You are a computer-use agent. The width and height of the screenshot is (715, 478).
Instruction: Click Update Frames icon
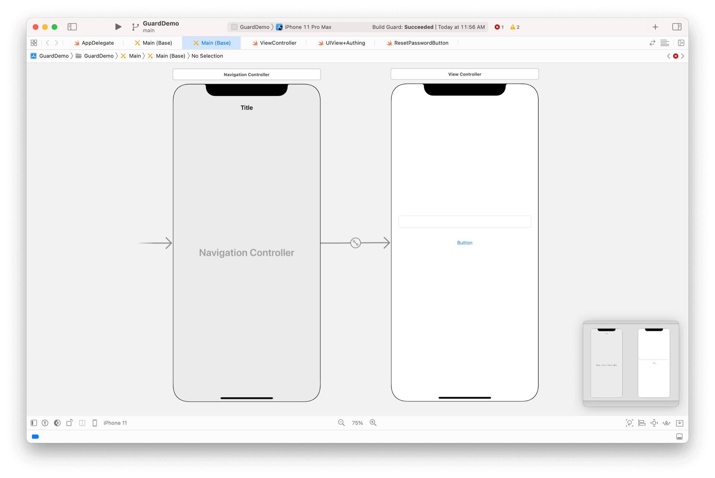click(x=629, y=423)
